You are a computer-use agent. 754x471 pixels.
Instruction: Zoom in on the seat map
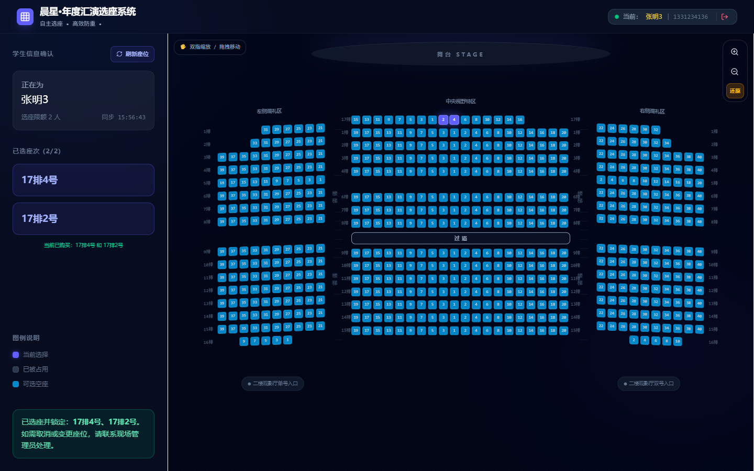735,52
